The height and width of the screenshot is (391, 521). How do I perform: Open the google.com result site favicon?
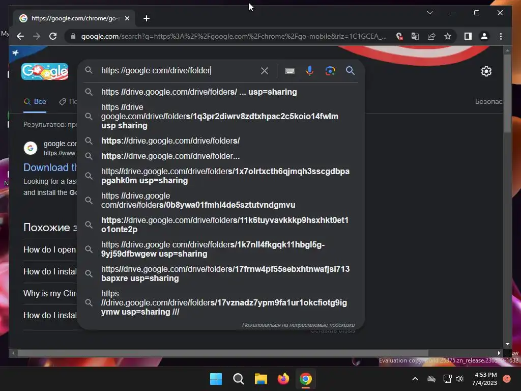[x=31, y=148]
